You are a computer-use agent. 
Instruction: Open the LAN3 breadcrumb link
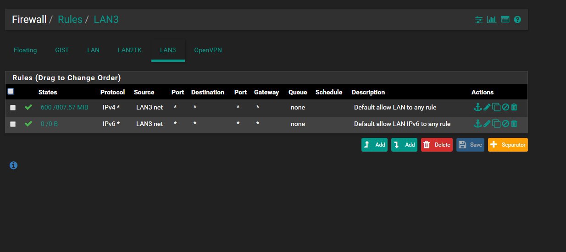coord(106,20)
